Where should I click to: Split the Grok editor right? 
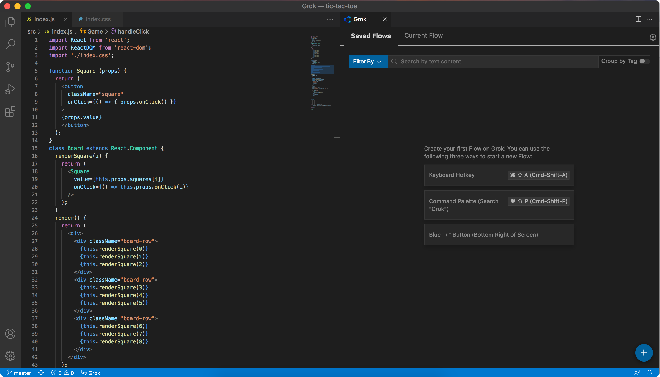638,19
